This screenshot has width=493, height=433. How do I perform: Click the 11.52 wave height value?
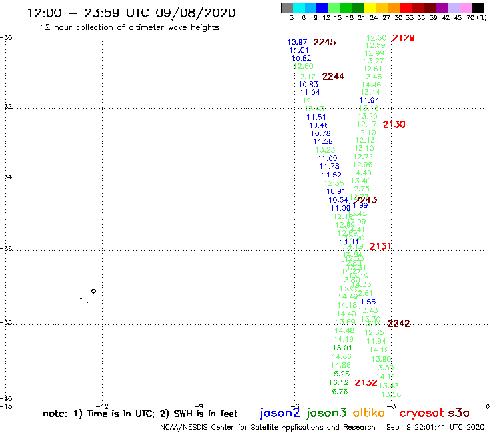pos(332,175)
